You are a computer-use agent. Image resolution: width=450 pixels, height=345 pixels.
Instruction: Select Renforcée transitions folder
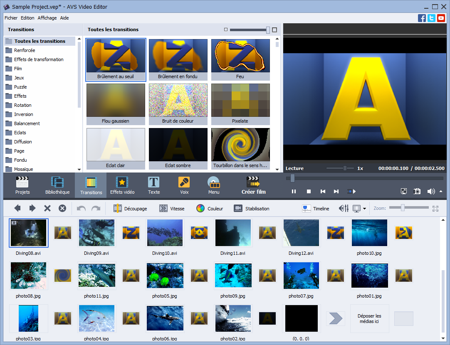click(x=25, y=50)
